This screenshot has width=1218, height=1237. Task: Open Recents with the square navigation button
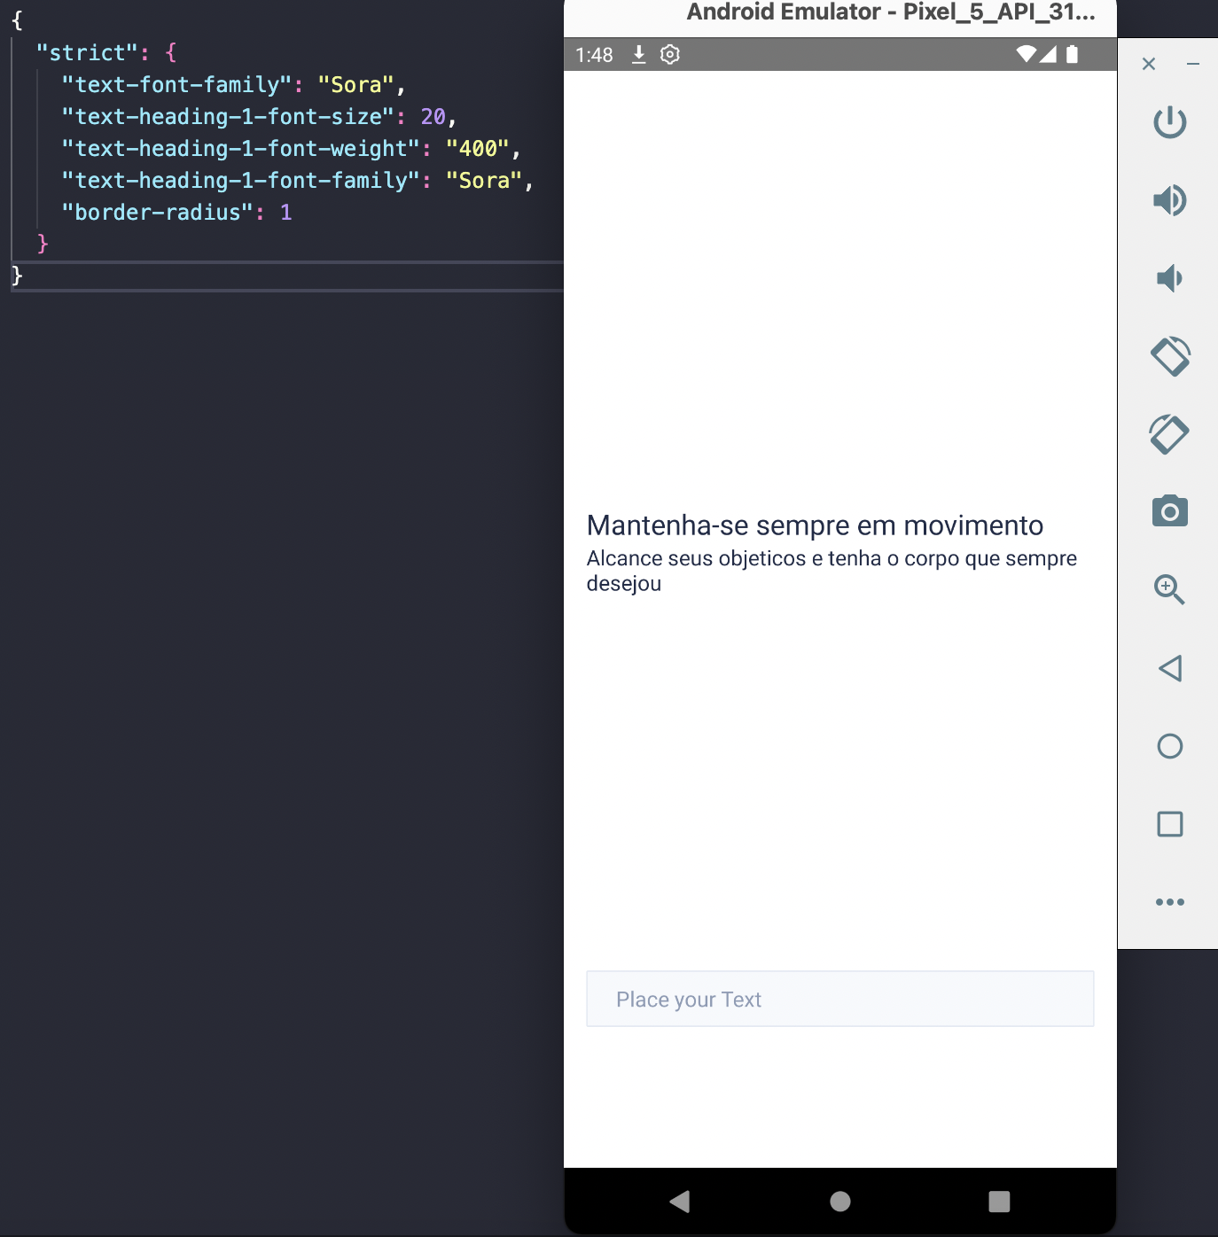click(x=1000, y=1202)
